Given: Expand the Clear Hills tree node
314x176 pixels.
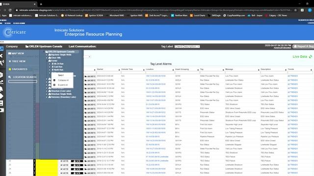Looking at the screenshot, I should pos(47,58).
